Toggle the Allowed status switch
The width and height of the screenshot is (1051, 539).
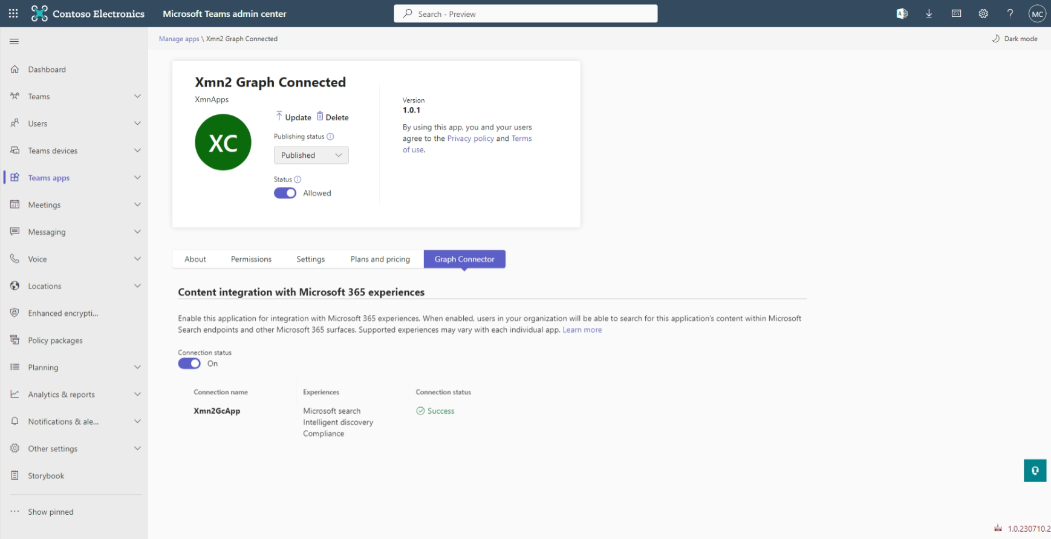[285, 193]
